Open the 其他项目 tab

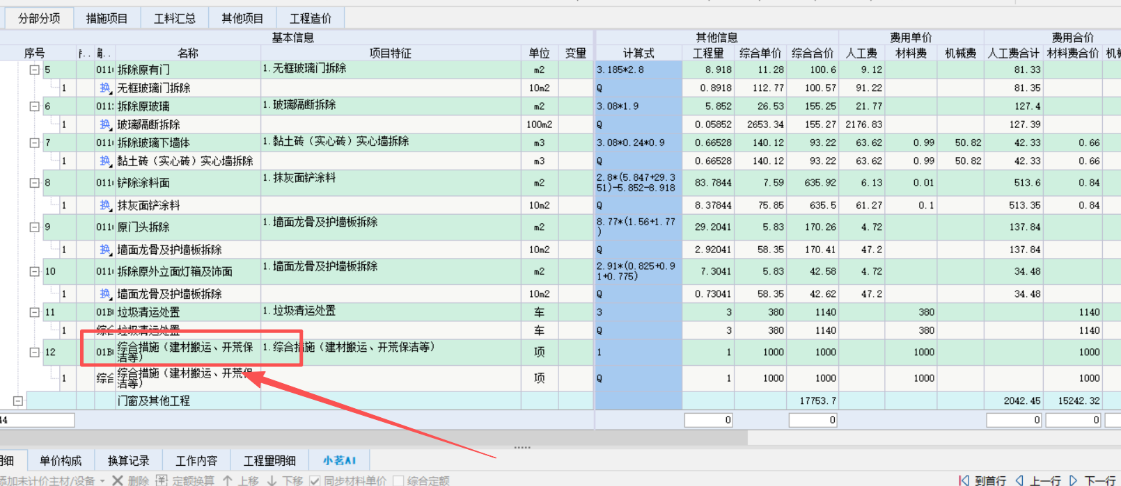[x=242, y=18]
